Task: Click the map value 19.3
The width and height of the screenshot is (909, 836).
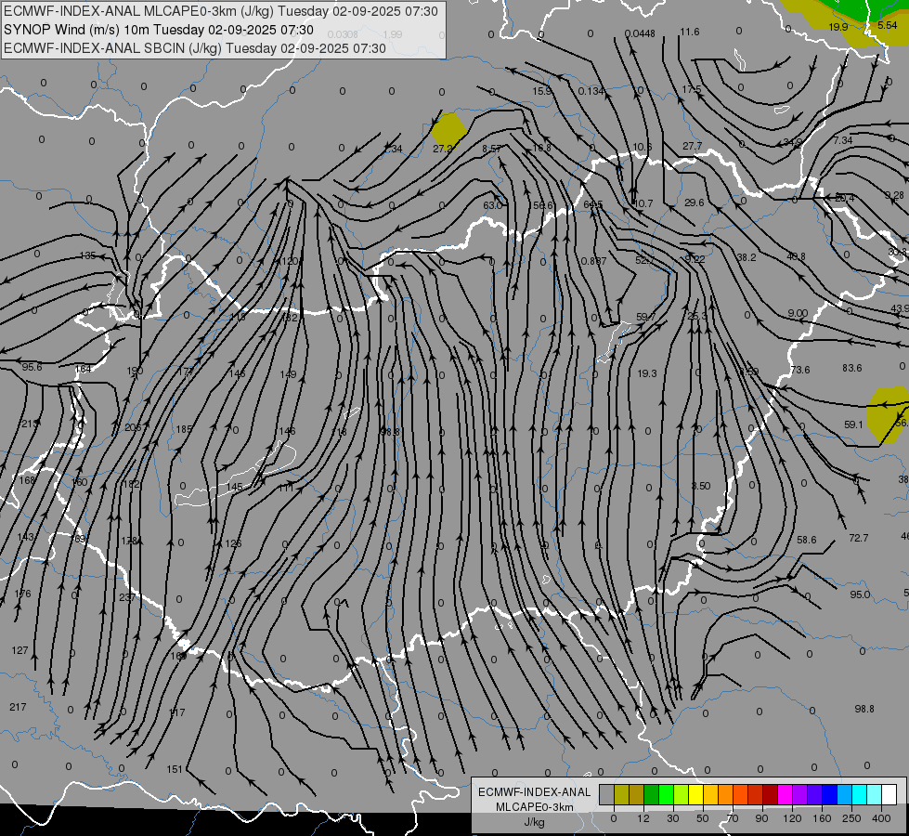Action: click(647, 373)
